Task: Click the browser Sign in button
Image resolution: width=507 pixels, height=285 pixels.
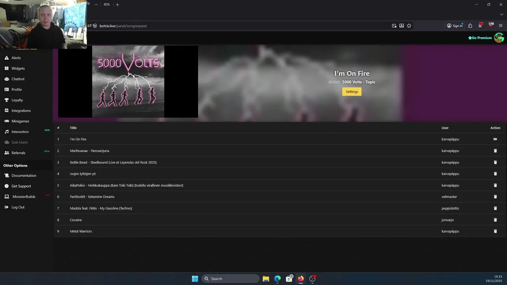Action: tap(455, 26)
